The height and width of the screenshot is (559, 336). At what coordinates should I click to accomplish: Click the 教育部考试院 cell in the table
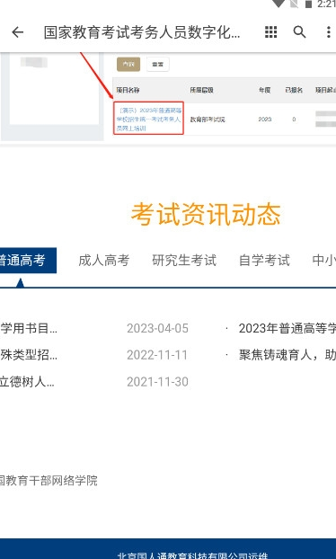(x=208, y=120)
